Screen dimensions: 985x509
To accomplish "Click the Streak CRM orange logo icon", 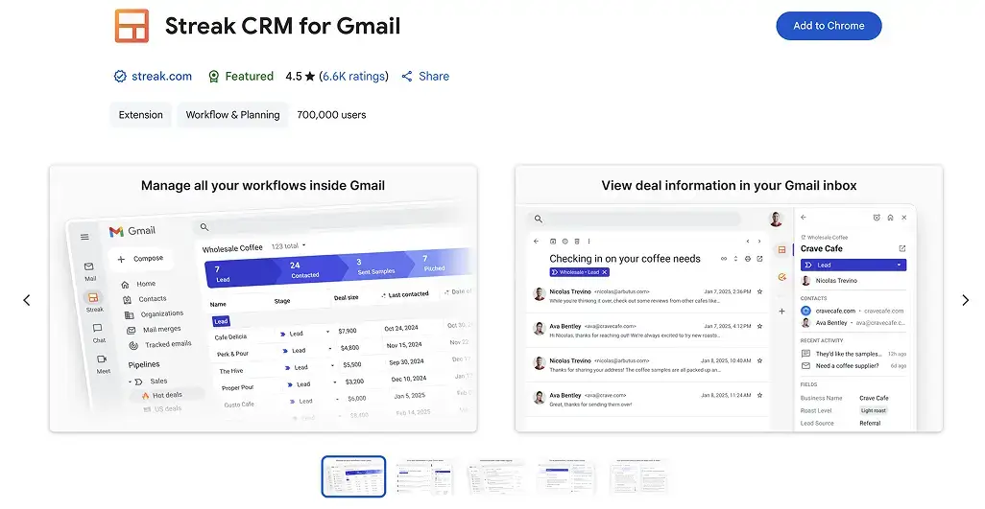I will click(132, 26).
